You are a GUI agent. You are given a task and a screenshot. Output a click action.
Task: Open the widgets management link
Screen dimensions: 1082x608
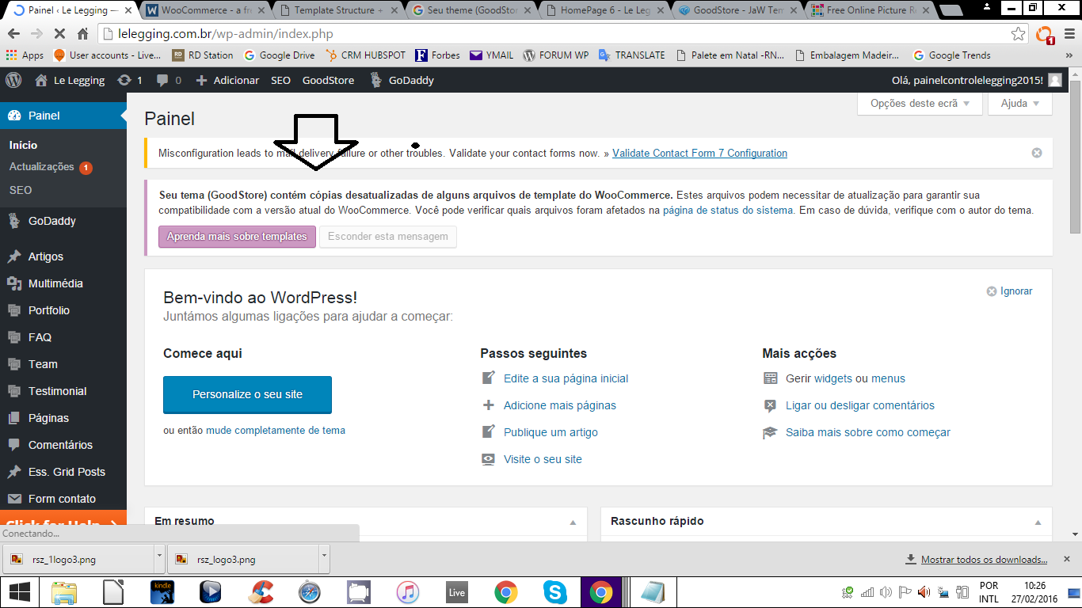833,378
